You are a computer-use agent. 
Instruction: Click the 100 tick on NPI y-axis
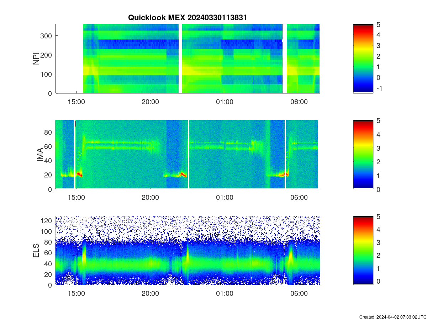(x=46, y=74)
